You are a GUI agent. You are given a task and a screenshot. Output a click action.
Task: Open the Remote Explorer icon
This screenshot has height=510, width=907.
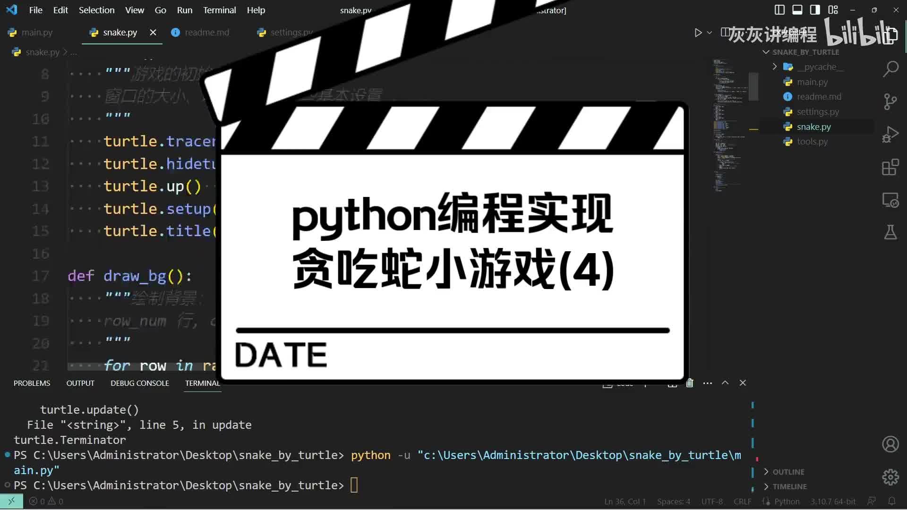click(x=890, y=200)
